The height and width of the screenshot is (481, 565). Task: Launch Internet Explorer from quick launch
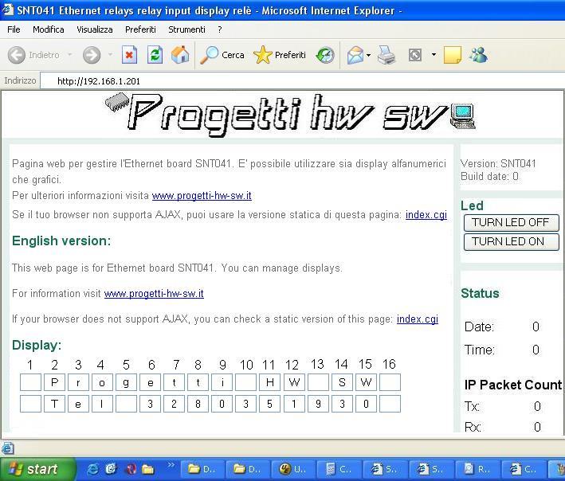(x=92, y=469)
